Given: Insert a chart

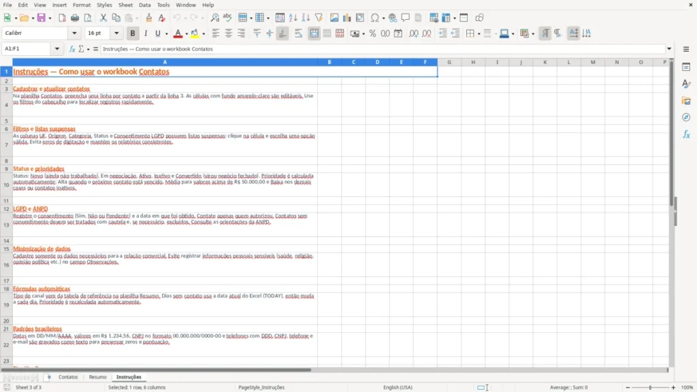Looking at the screenshot, I should pyautogui.click(x=347, y=18).
